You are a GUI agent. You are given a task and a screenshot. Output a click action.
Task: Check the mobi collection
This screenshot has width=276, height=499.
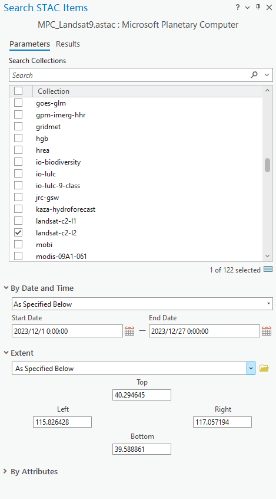[x=18, y=244]
